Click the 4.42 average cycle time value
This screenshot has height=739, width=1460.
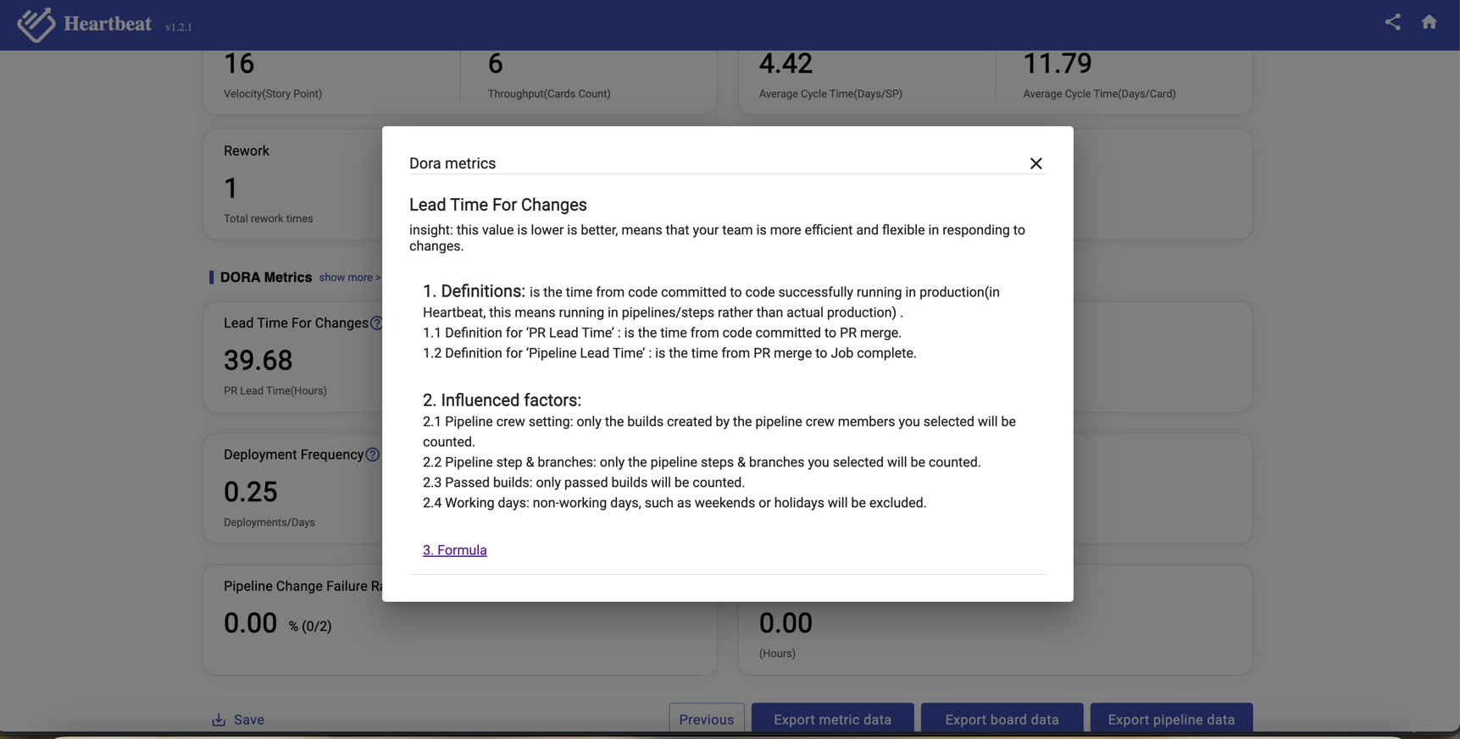pyautogui.click(x=786, y=63)
